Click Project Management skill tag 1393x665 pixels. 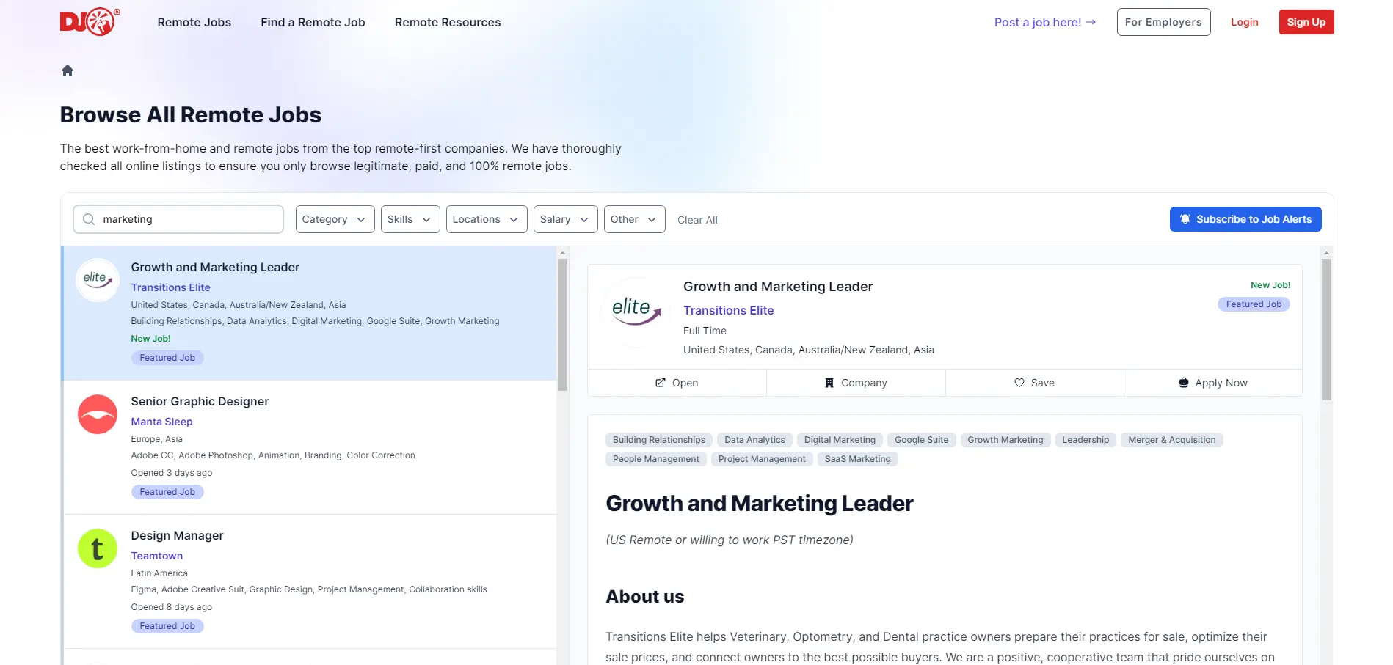click(762, 459)
